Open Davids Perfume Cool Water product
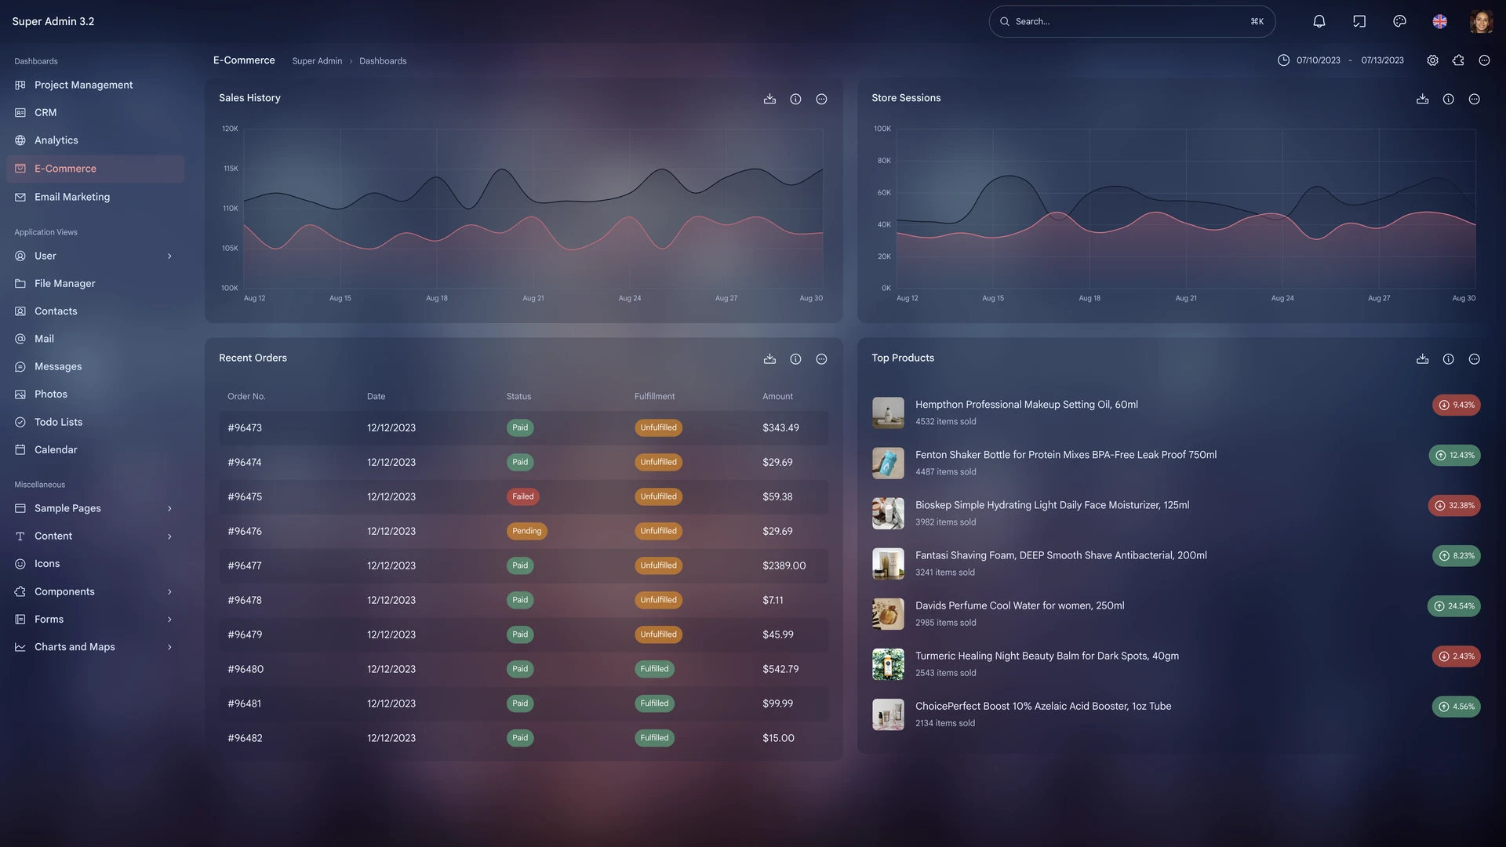 pos(1020,605)
